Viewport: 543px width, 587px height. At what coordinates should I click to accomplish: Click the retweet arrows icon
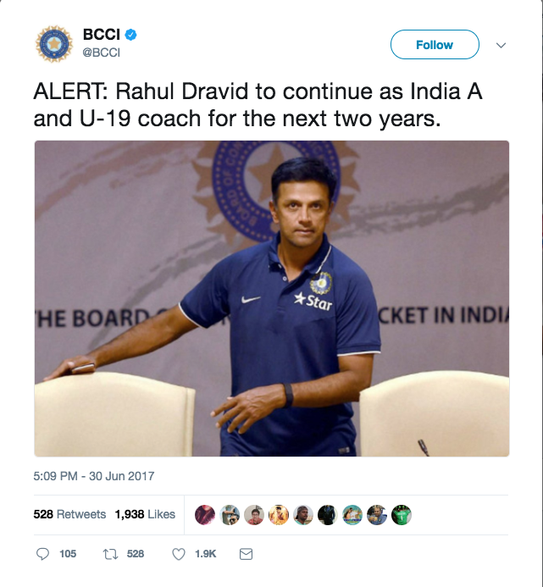110,554
